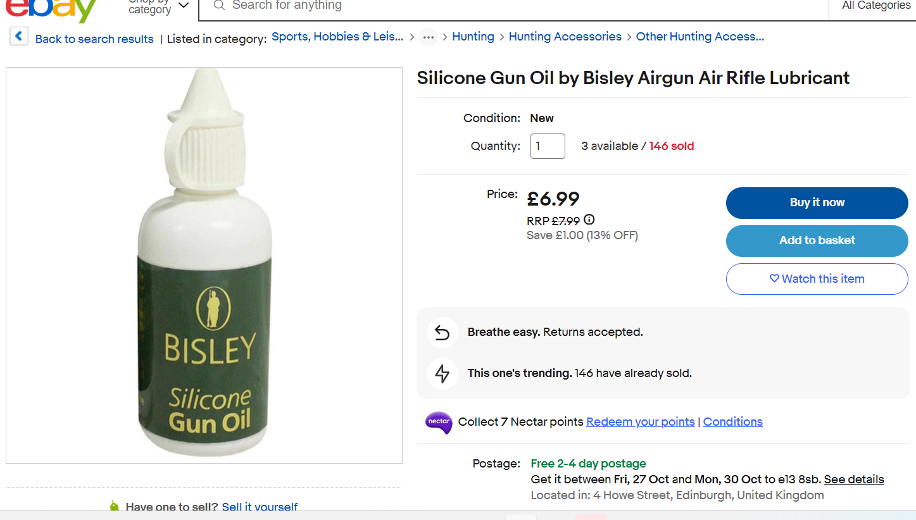Add the item to basket
The width and height of the screenshot is (916, 520).
[x=817, y=240]
